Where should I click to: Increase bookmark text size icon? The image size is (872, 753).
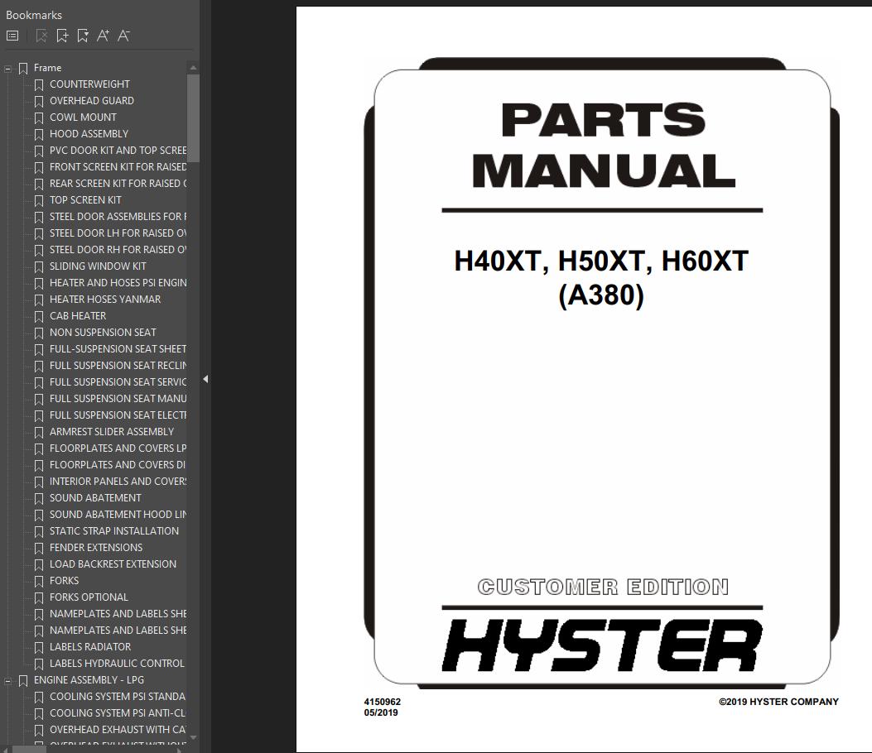[103, 36]
